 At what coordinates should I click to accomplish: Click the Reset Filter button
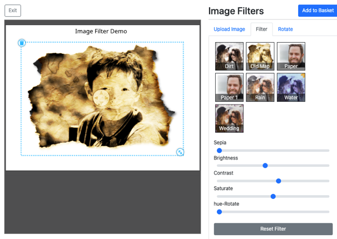(273, 229)
